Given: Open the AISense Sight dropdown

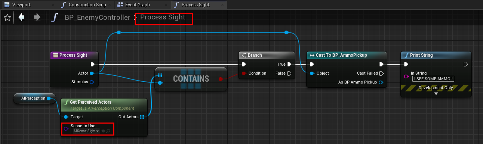Looking at the screenshot, I should [x=86, y=131].
